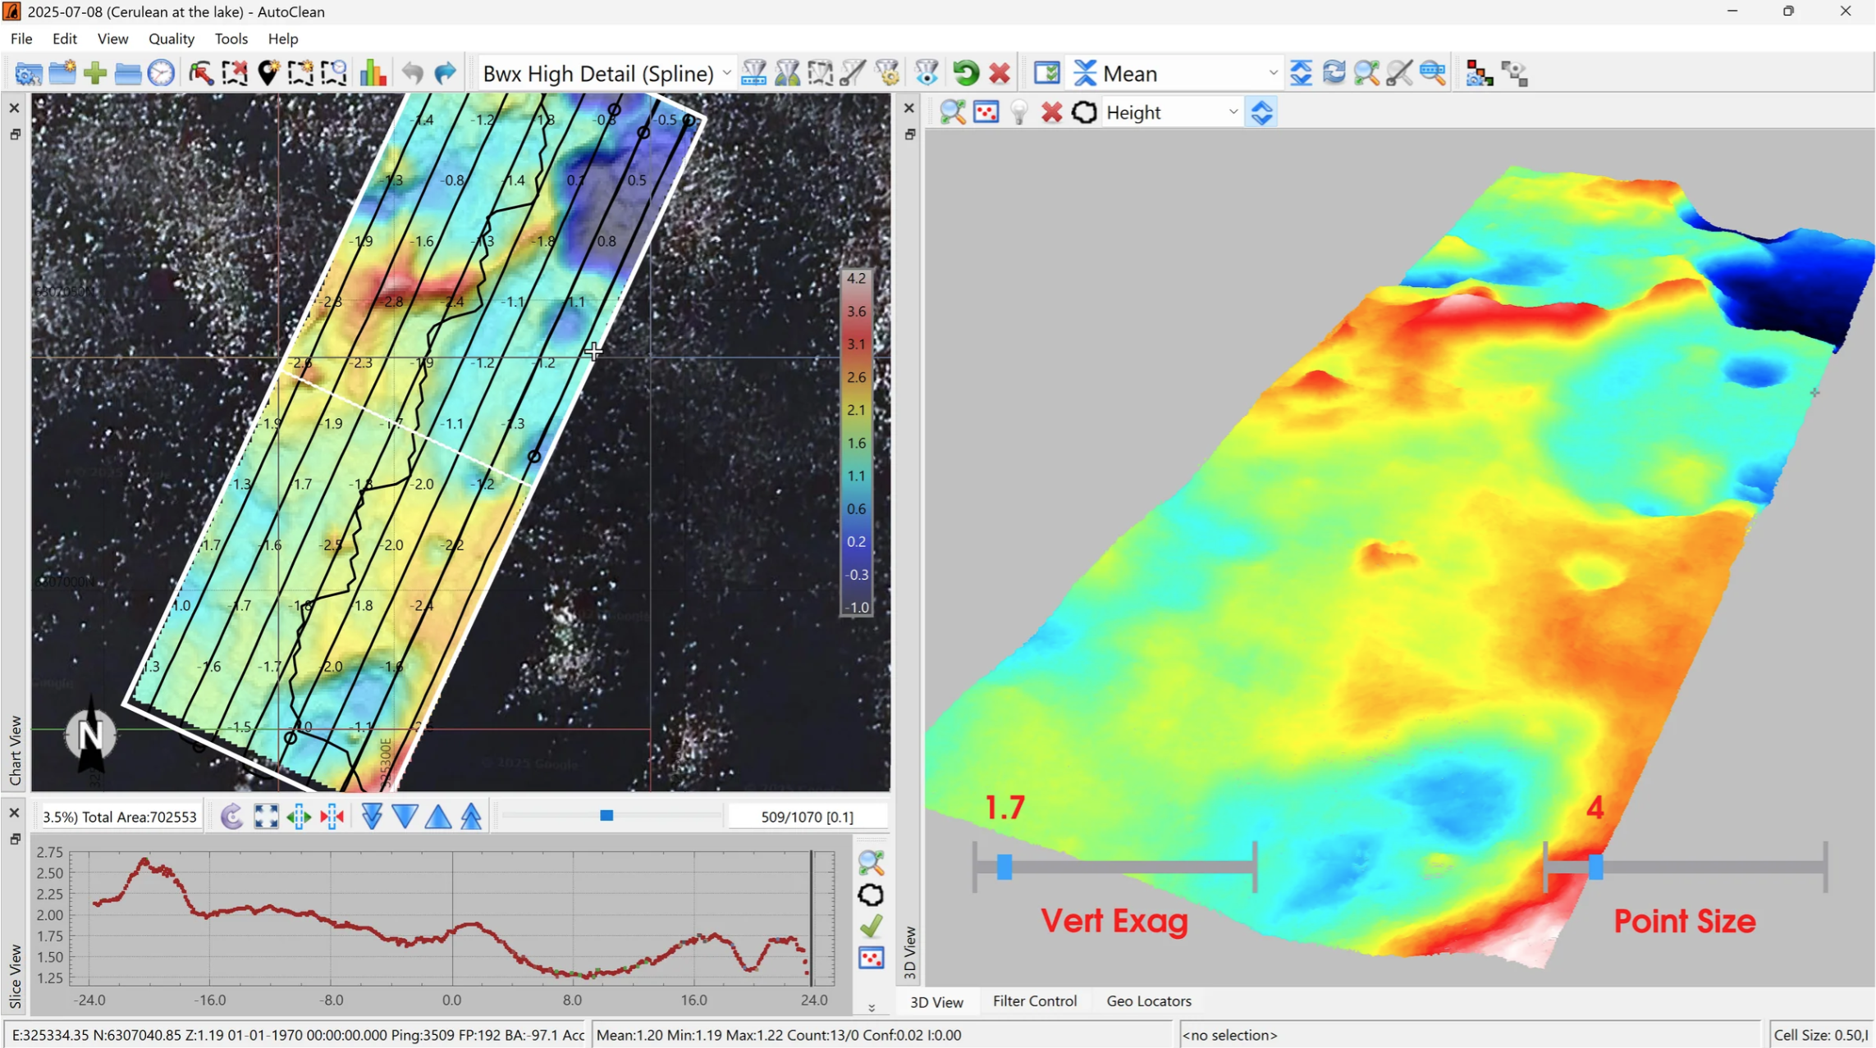1876x1048 pixels.
Task: Open the Height colour mode dropdown
Action: pos(1232,112)
